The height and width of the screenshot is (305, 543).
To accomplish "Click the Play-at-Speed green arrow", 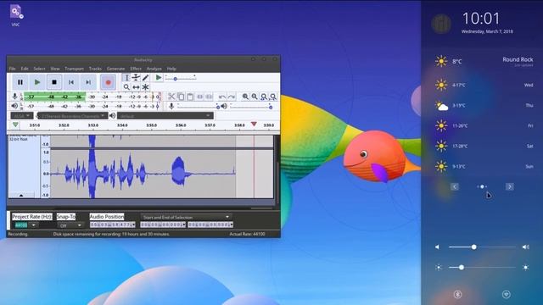I will (159, 77).
